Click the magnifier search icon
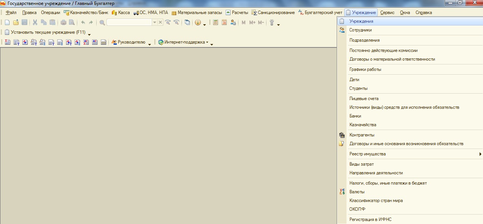483x224 pixels. tap(102, 22)
